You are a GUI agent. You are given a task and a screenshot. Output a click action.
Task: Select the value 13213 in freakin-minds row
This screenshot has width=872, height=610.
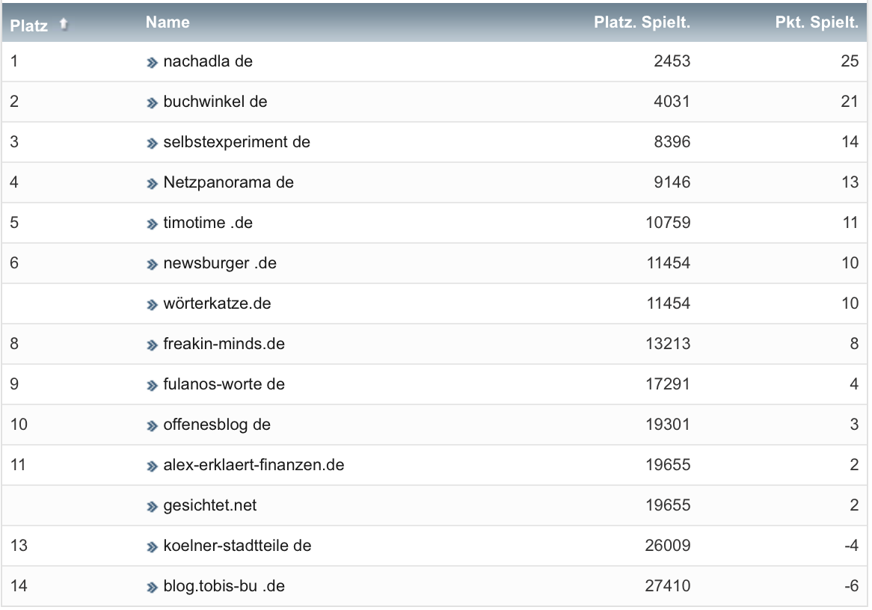pyautogui.click(x=668, y=344)
